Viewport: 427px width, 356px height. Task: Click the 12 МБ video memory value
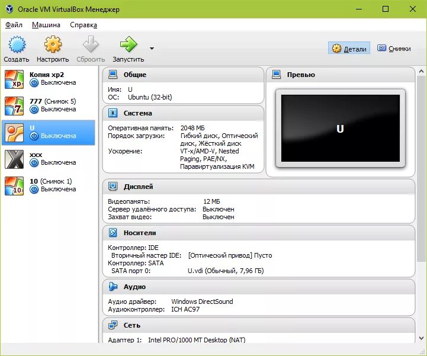(x=211, y=201)
